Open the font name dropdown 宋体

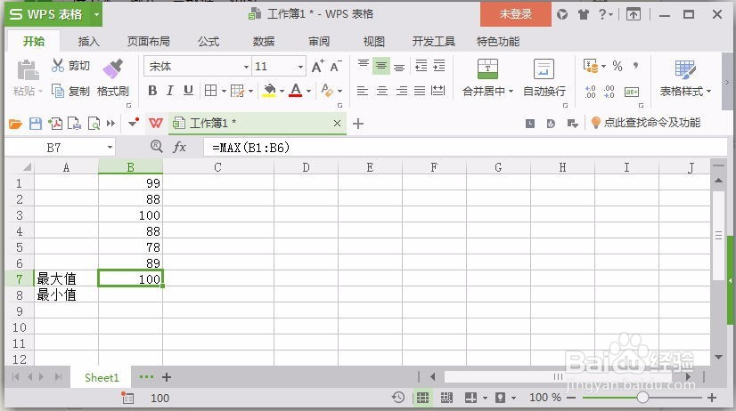pyautogui.click(x=246, y=67)
